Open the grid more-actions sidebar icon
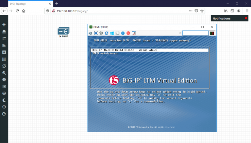Viewport: 251px width, 143px height. click(4, 59)
